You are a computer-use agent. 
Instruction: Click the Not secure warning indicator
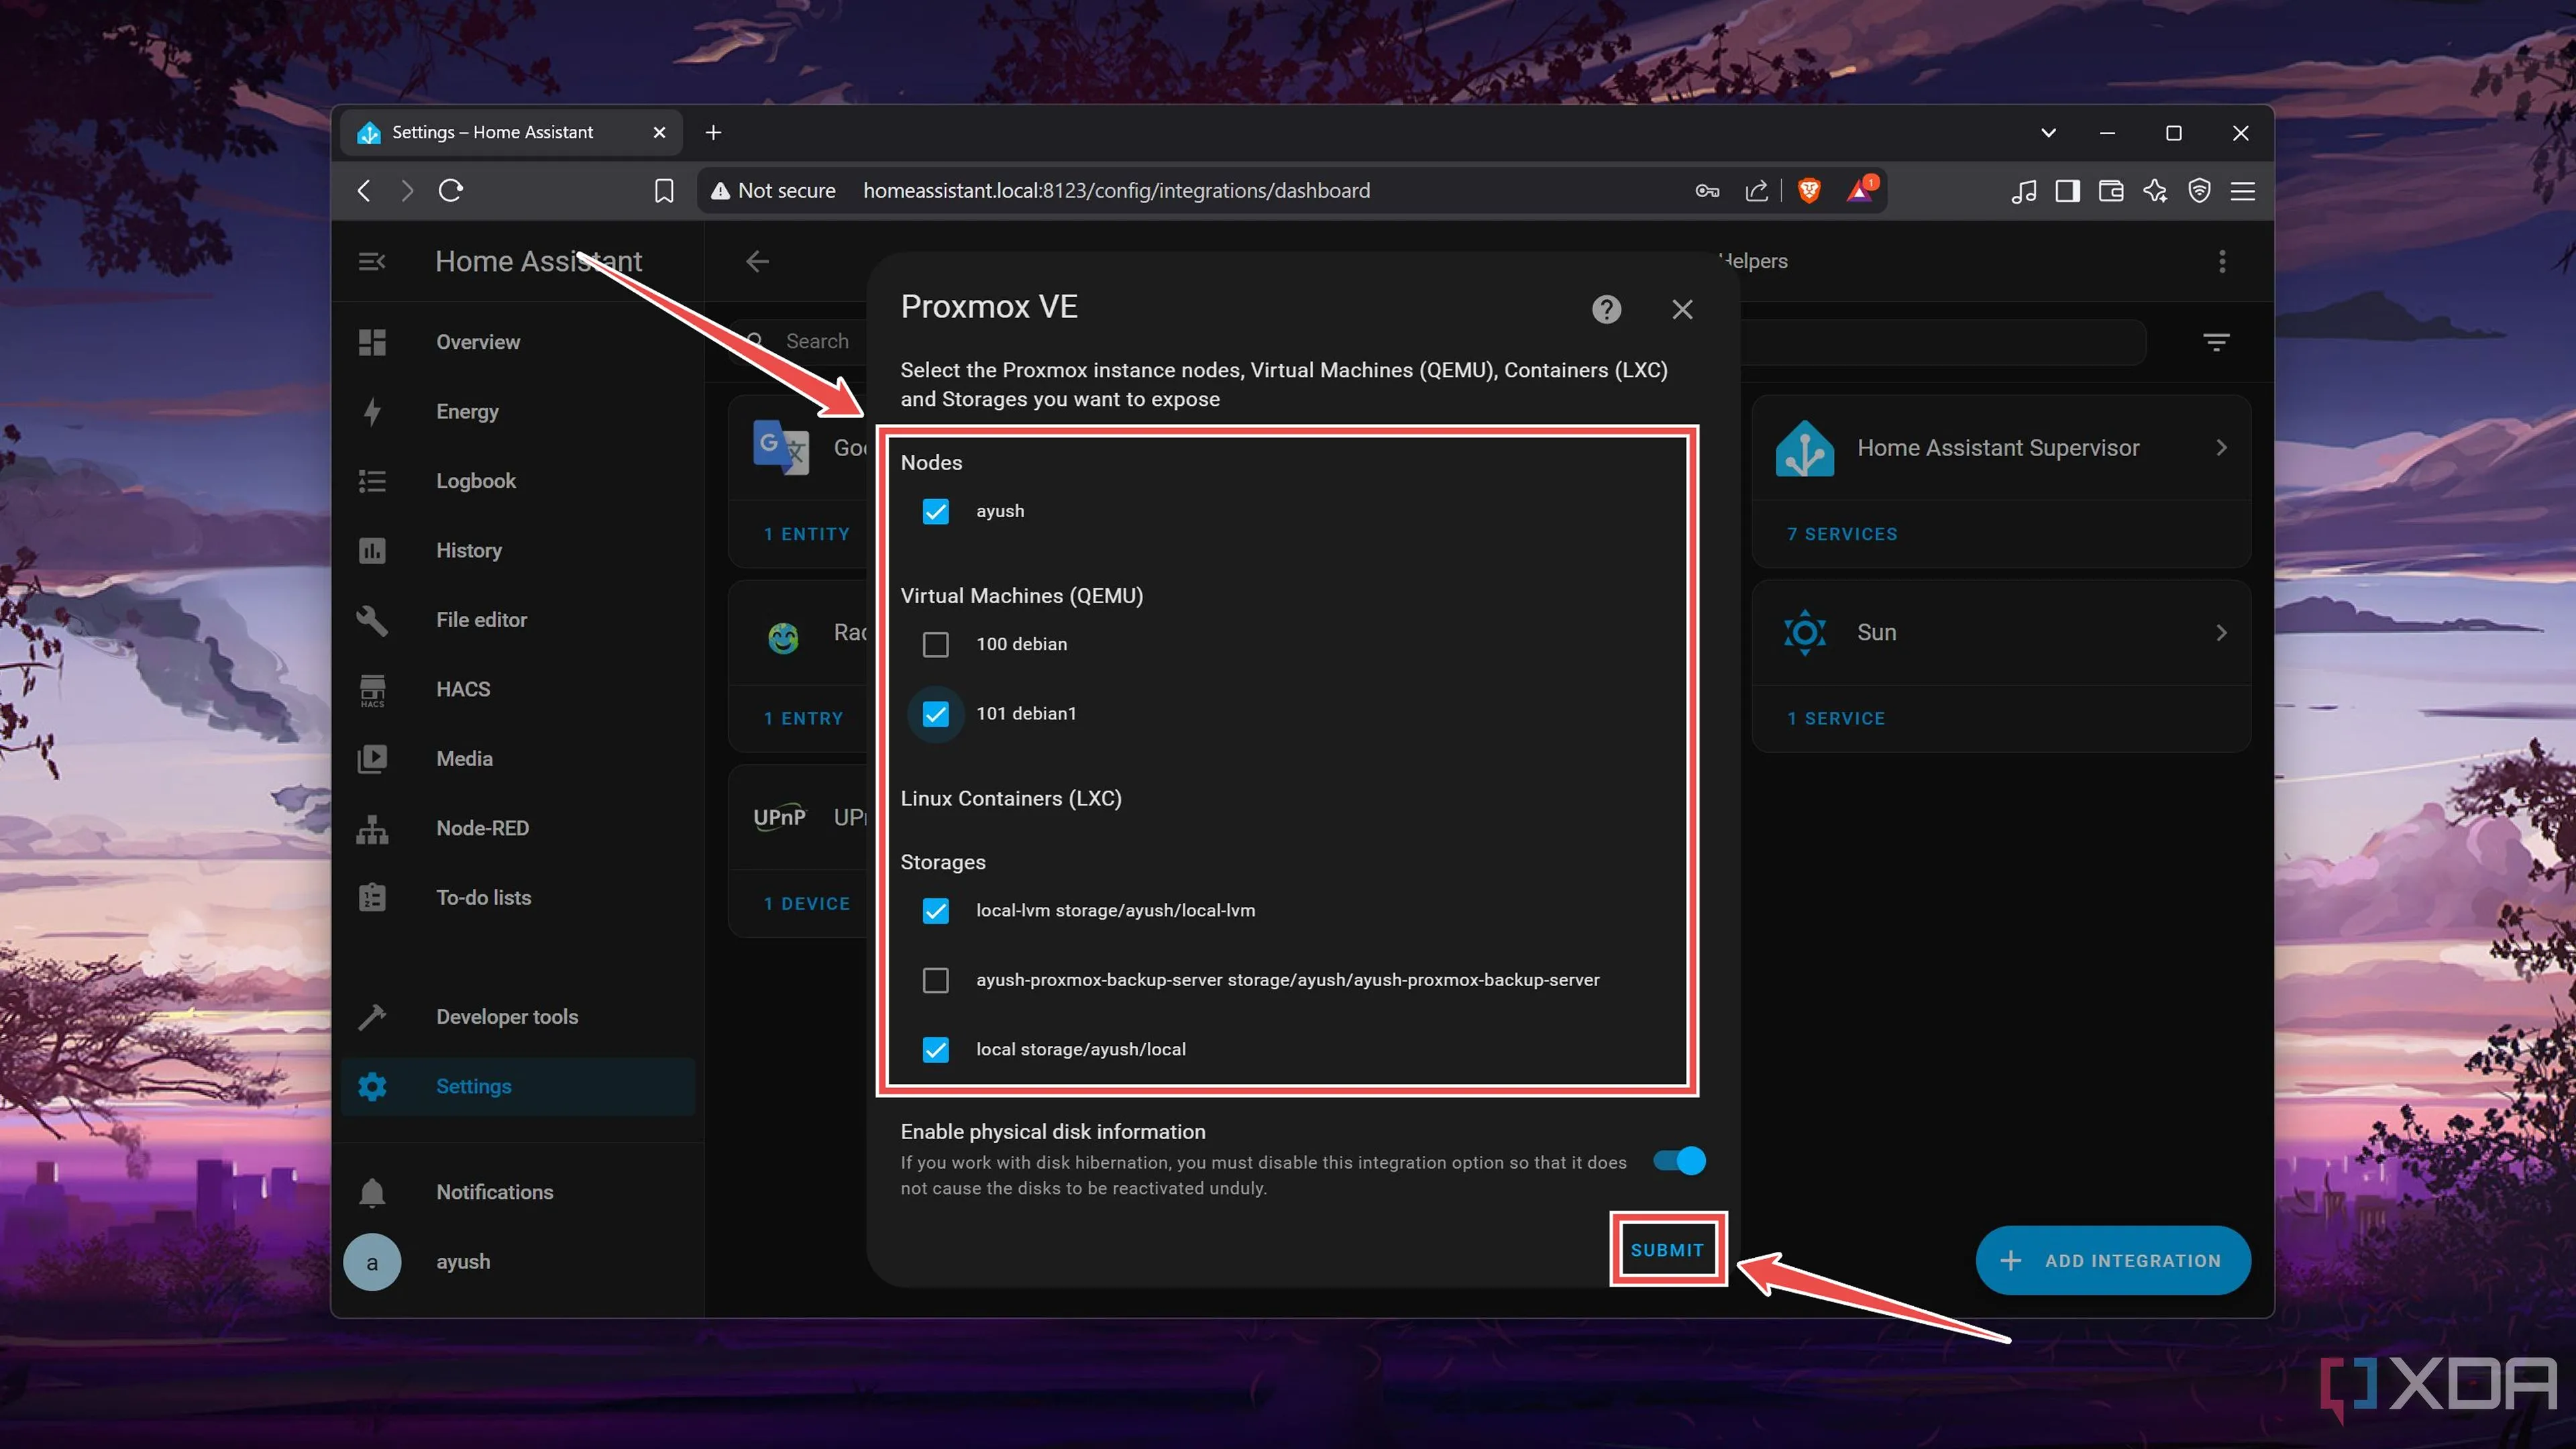pos(773,190)
